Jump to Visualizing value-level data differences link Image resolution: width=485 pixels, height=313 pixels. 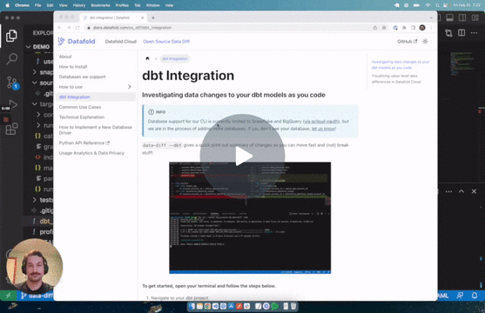coord(396,79)
